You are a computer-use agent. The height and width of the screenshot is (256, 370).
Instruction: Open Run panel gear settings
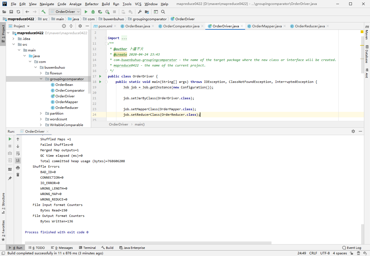(353, 131)
